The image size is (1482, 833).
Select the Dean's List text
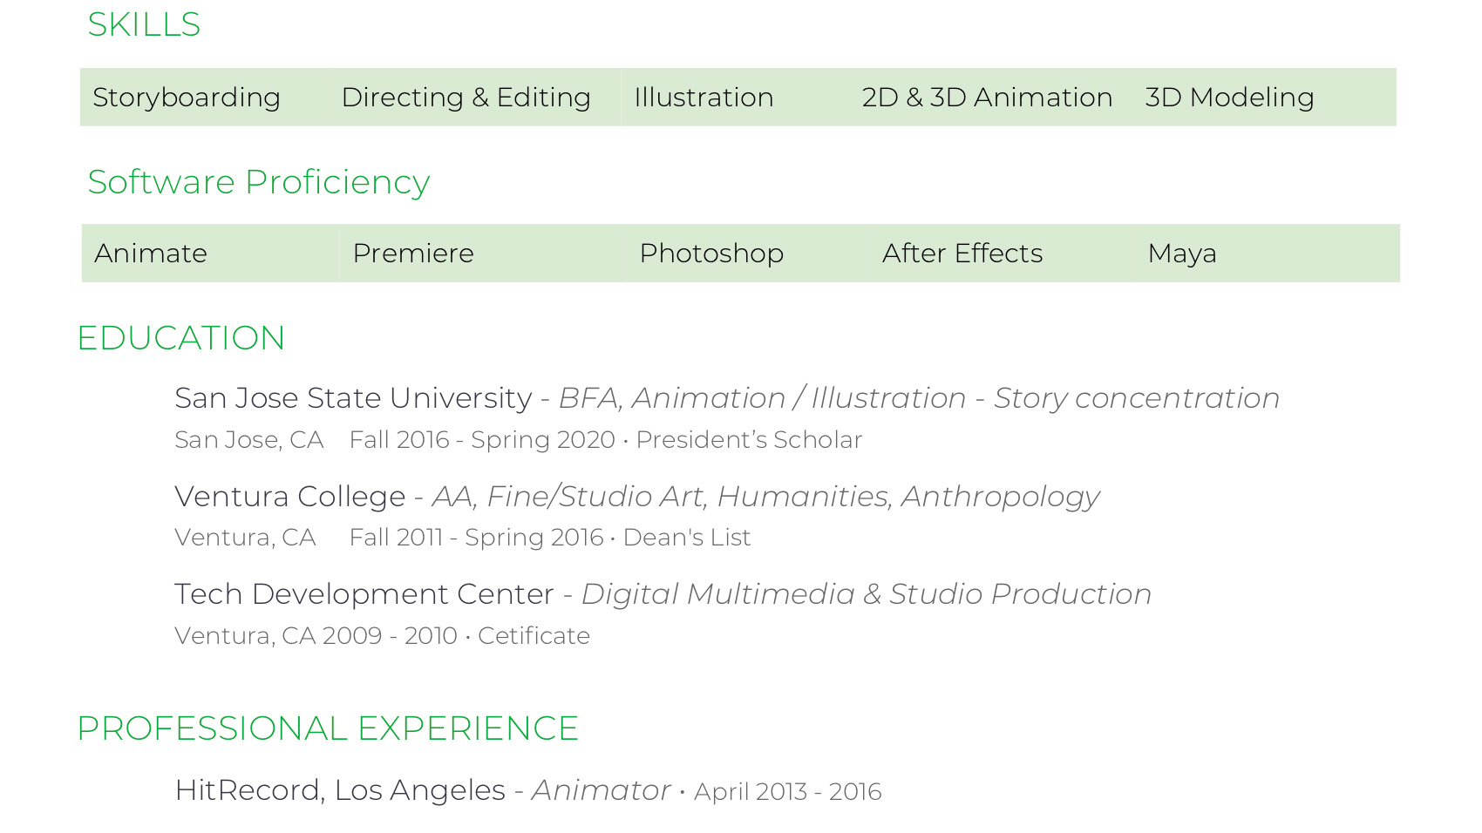pyautogui.click(x=686, y=538)
